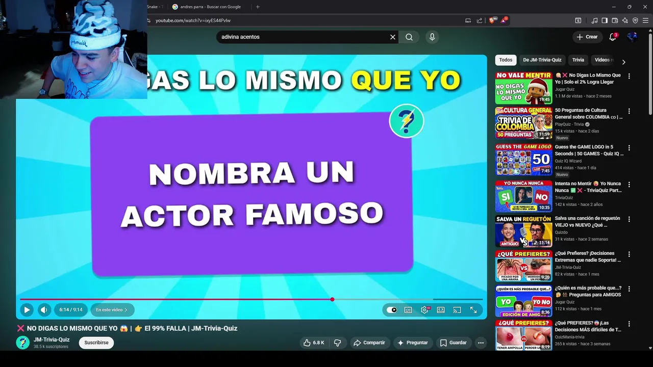This screenshot has width=653, height=367.
Task: Open the JM-Trivia-Quiz channel name link
Action: (52, 339)
